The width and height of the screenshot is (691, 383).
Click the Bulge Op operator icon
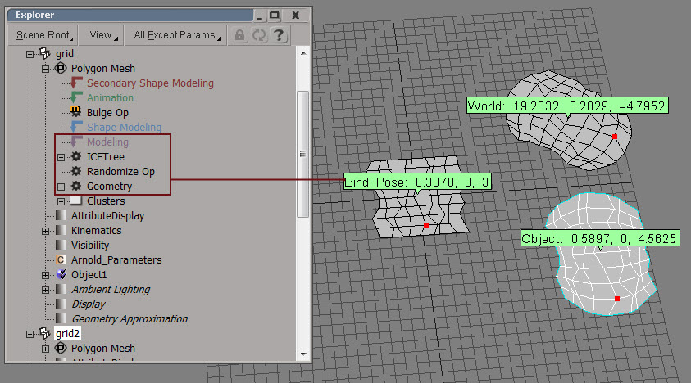click(76, 112)
